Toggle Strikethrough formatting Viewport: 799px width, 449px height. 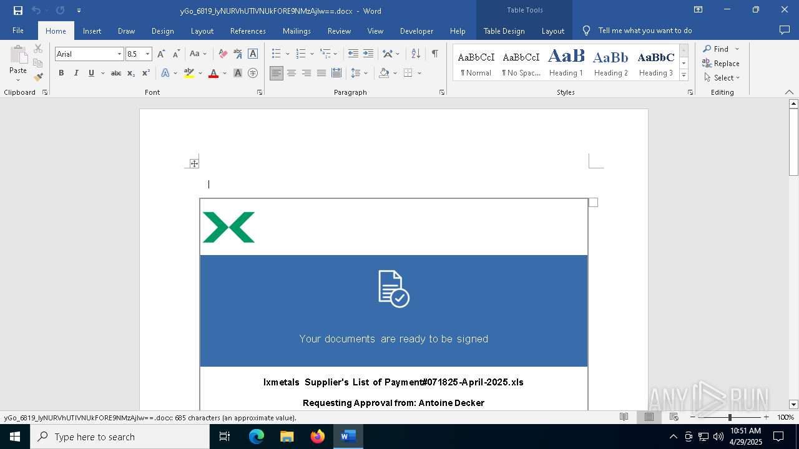116,73
